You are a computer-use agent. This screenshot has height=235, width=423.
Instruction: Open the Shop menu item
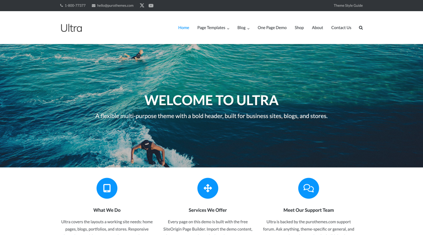click(299, 28)
